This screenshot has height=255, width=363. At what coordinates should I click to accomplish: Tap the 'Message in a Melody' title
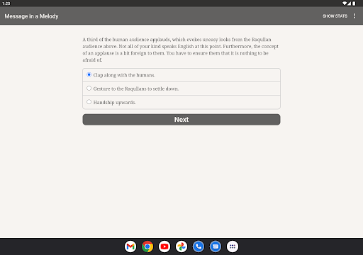[x=31, y=16]
